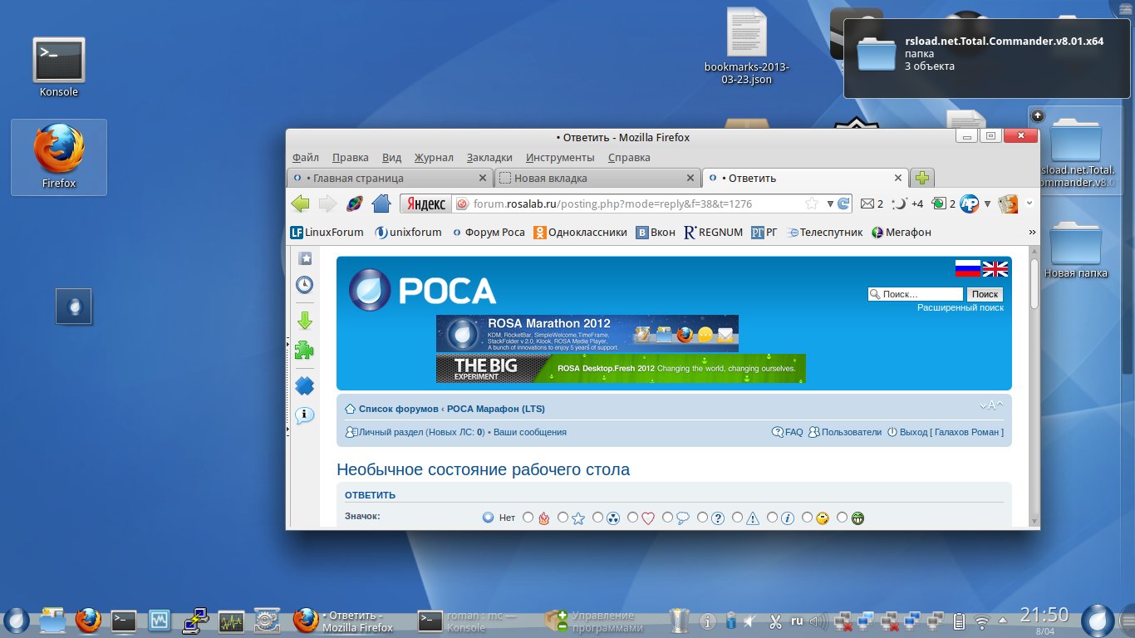Click the blue badge icon in the sidebar
Image resolution: width=1135 pixels, height=638 pixels.
click(x=305, y=385)
